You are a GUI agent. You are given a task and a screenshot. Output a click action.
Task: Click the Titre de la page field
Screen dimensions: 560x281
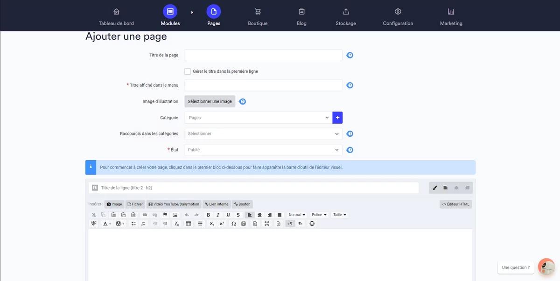click(x=264, y=55)
